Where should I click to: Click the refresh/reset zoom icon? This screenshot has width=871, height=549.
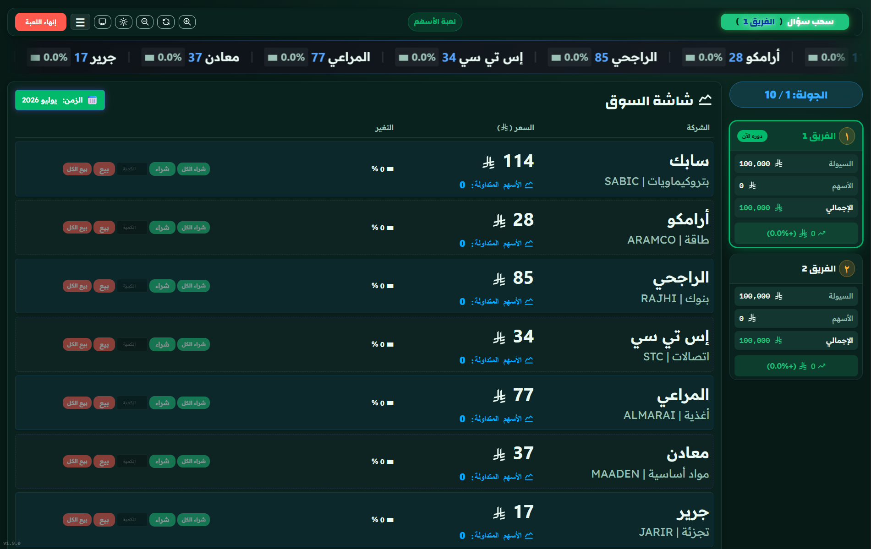[x=166, y=22]
